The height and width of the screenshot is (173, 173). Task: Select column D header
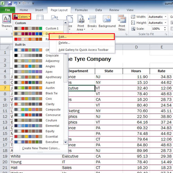(136, 47)
